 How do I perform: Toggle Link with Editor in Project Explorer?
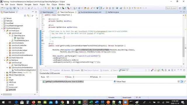[28, 15]
